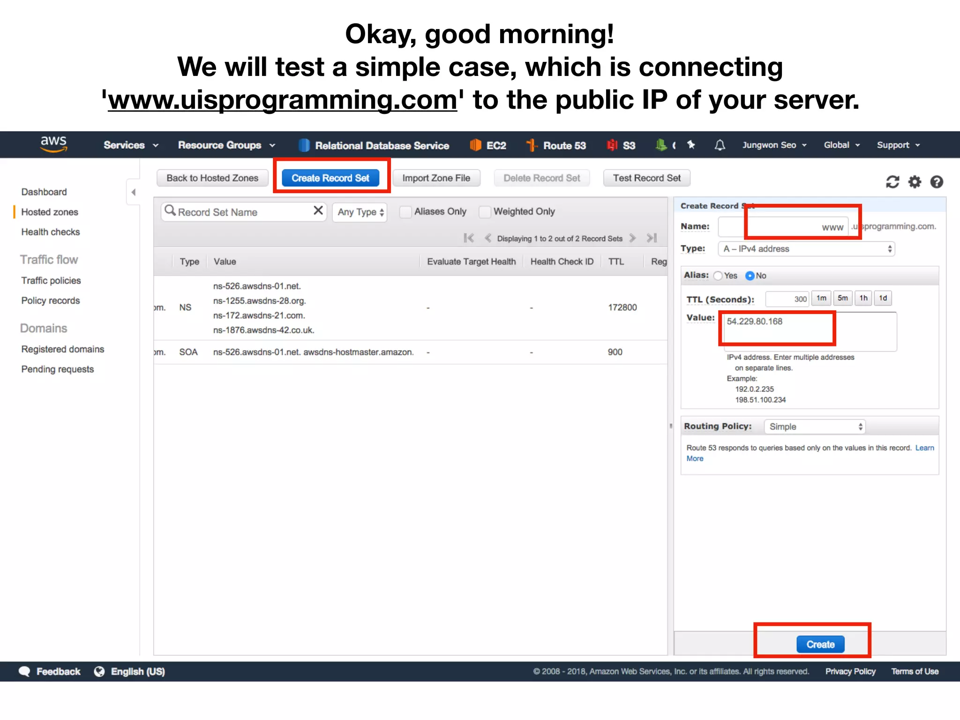Open the Relational Database Service shortcut icon

(304, 145)
